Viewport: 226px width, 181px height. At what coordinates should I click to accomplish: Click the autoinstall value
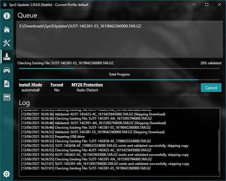tap(31, 90)
